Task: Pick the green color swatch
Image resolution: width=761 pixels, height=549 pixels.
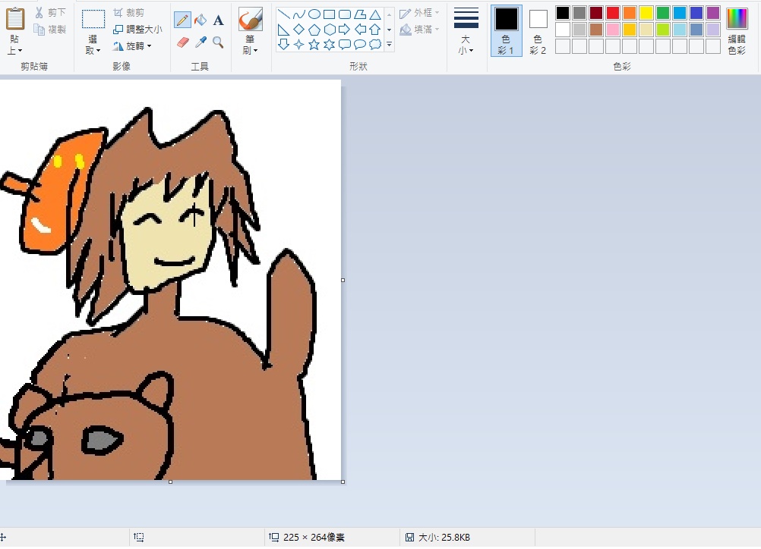Action: (x=663, y=13)
